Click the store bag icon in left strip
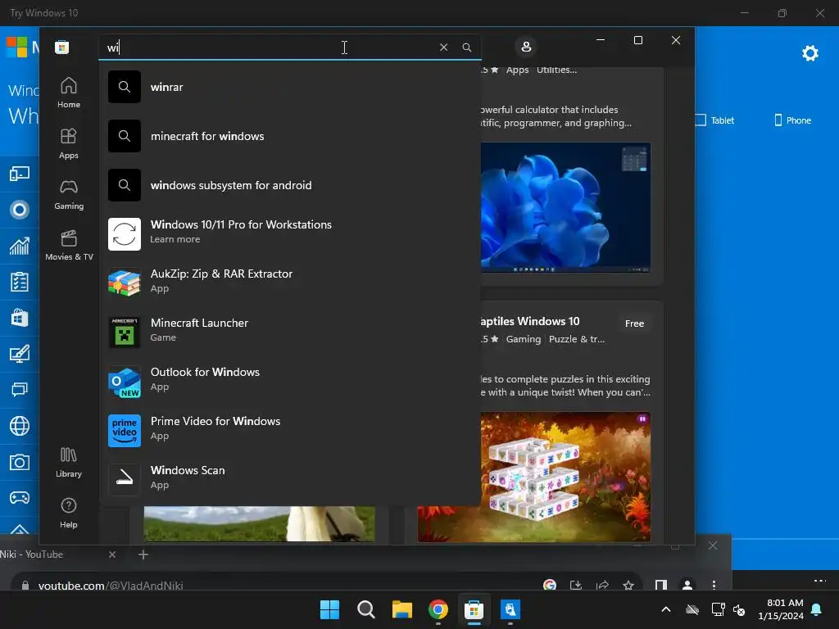 pyautogui.click(x=20, y=318)
